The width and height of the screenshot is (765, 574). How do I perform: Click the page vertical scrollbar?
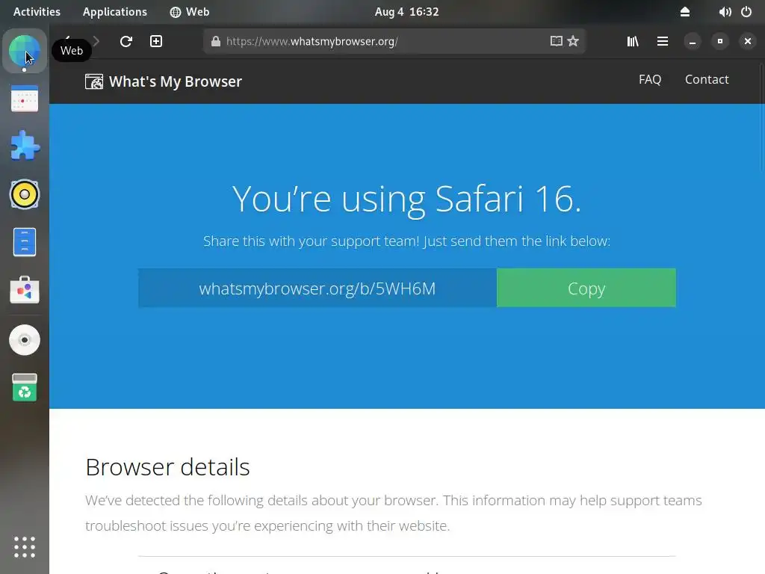[762, 117]
